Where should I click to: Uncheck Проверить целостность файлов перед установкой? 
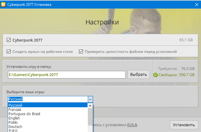[81, 52]
